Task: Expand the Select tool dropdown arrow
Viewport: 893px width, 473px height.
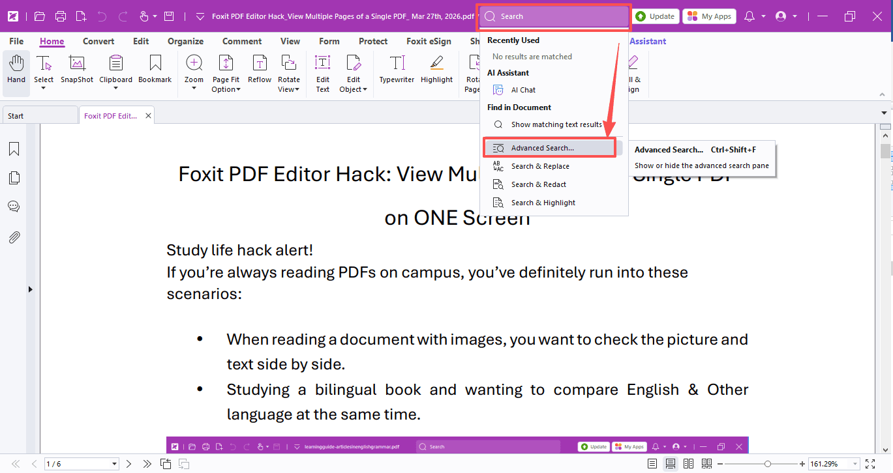Action: (44, 89)
